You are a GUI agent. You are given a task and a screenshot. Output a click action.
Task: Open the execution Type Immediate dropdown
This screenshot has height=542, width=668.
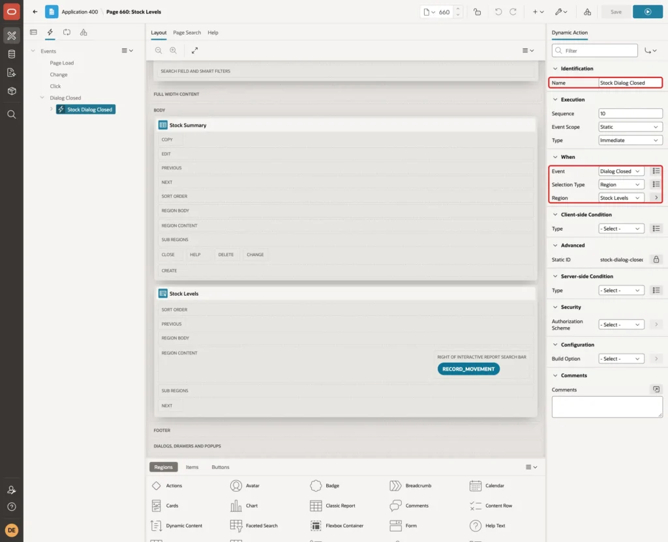click(630, 141)
